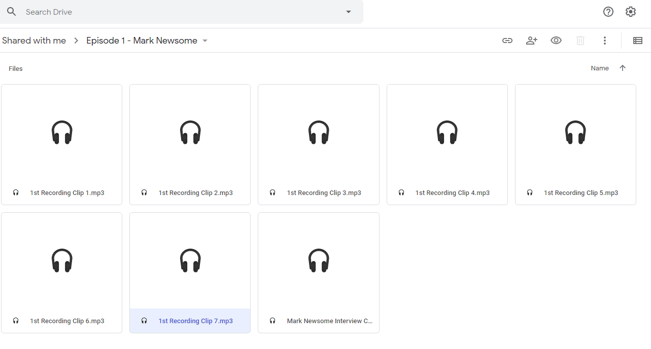The height and width of the screenshot is (349, 651).
Task: Open Settings gear icon
Action: [x=631, y=12]
